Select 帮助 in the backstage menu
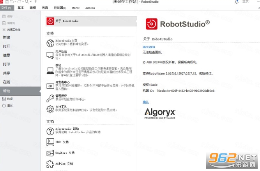 pyautogui.click(x=20, y=91)
